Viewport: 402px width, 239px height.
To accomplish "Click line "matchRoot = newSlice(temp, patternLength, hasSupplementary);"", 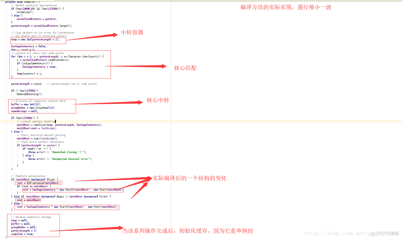I will pos(60,125).
